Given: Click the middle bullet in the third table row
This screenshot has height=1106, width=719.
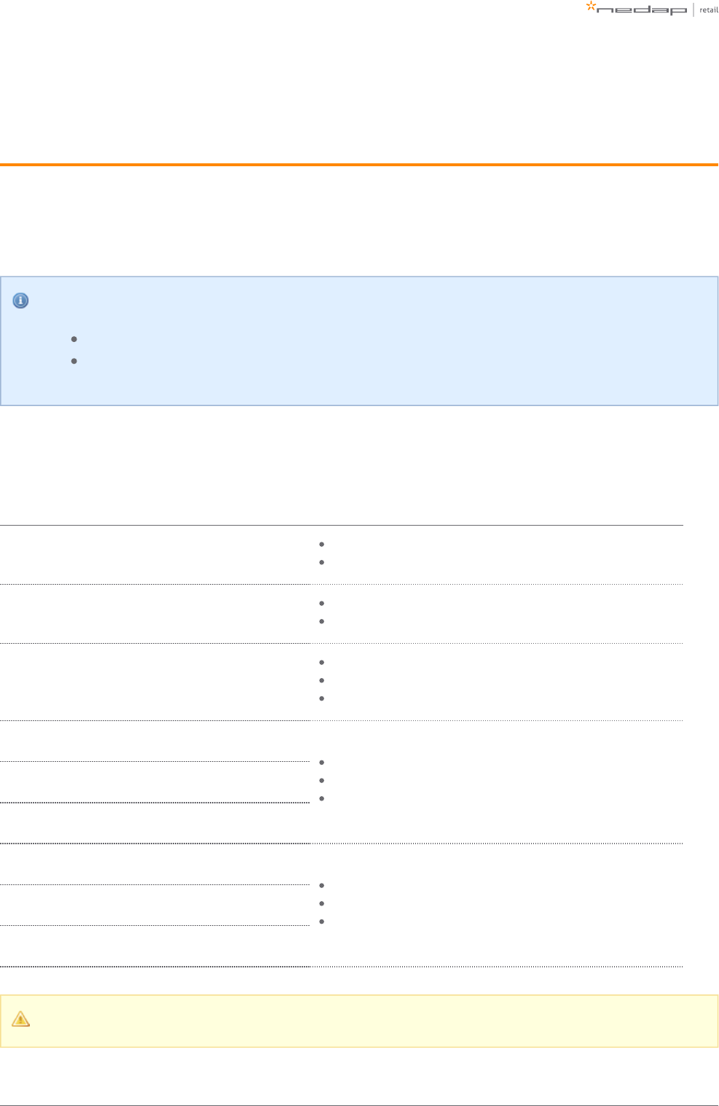Looking at the screenshot, I should [322, 680].
